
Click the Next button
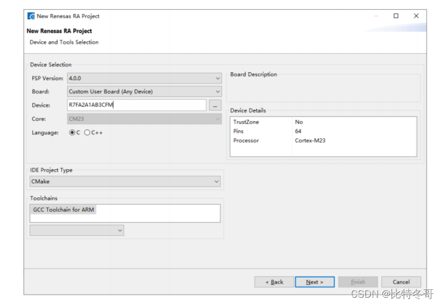(x=315, y=282)
